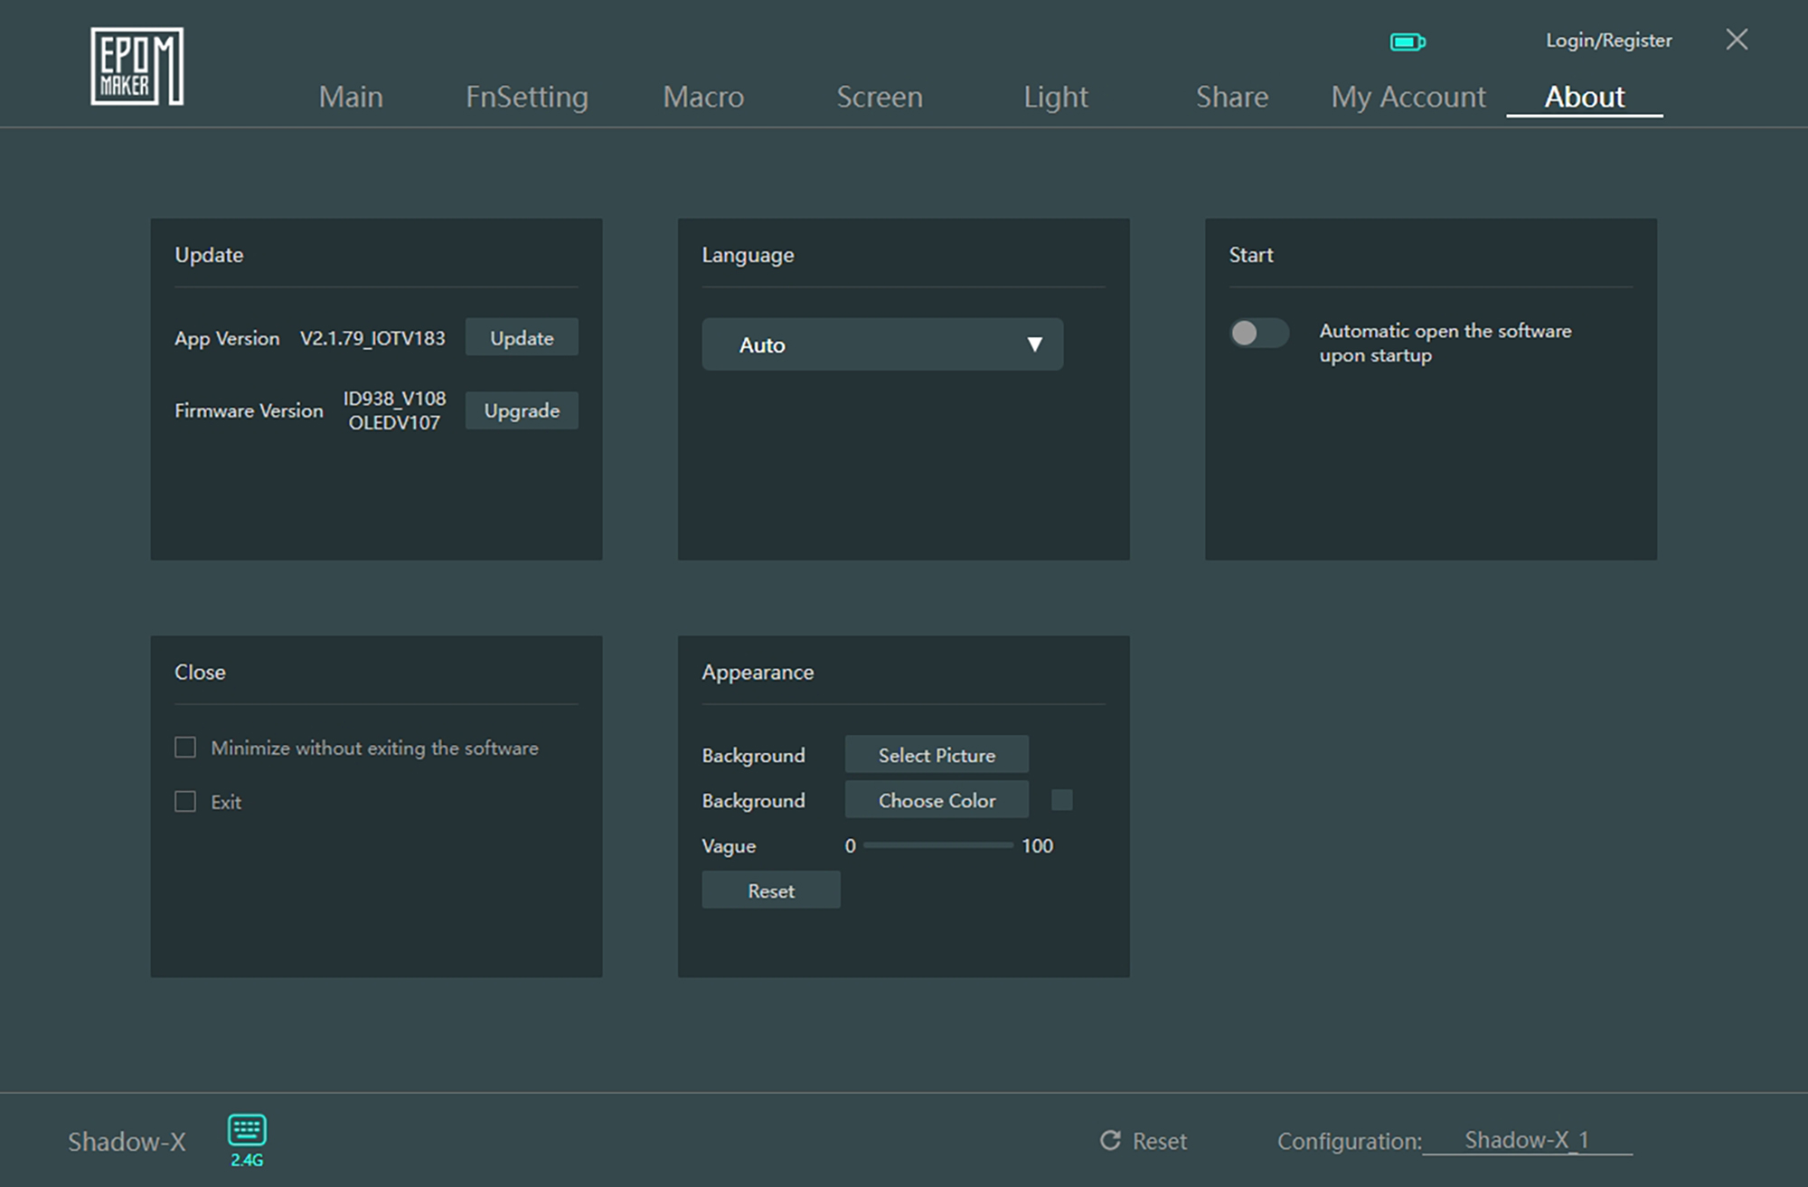Click the circular reset arrow icon

tap(1110, 1140)
